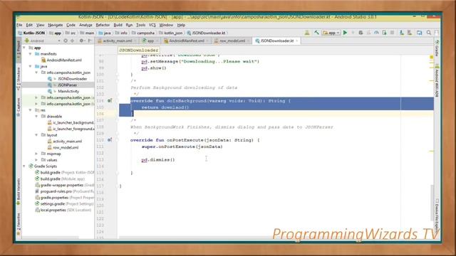
Task: Select ic_launcher_background in drawable folder
Action: coord(73,123)
